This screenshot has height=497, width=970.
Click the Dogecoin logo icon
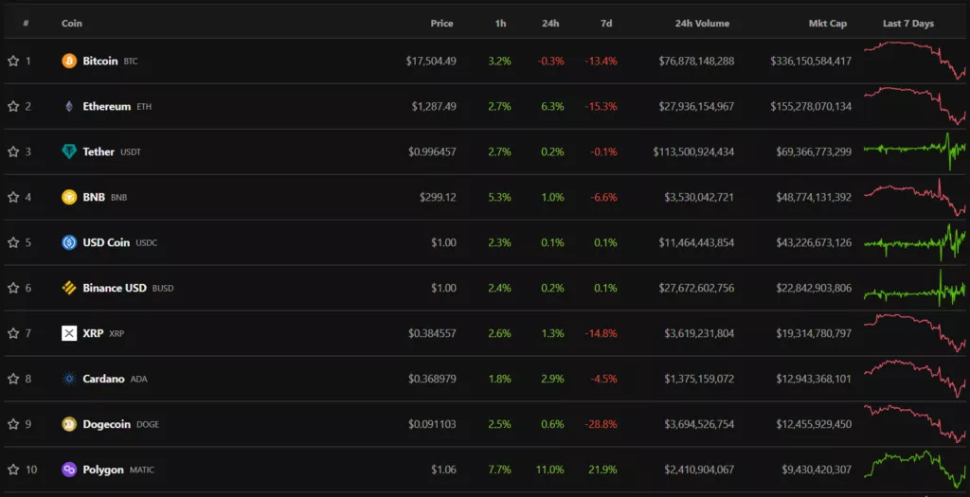click(69, 424)
